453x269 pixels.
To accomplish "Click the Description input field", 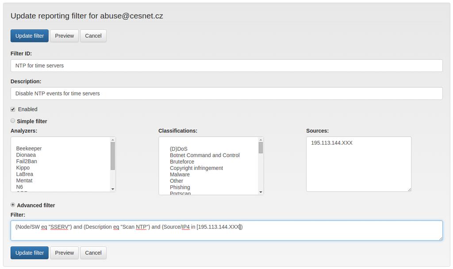I will click(226, 94).
